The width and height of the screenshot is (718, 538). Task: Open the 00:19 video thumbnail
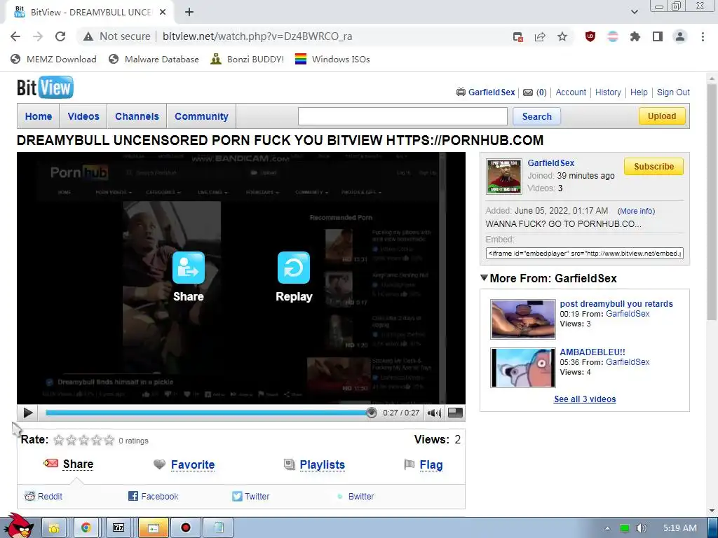click(522, 319)
